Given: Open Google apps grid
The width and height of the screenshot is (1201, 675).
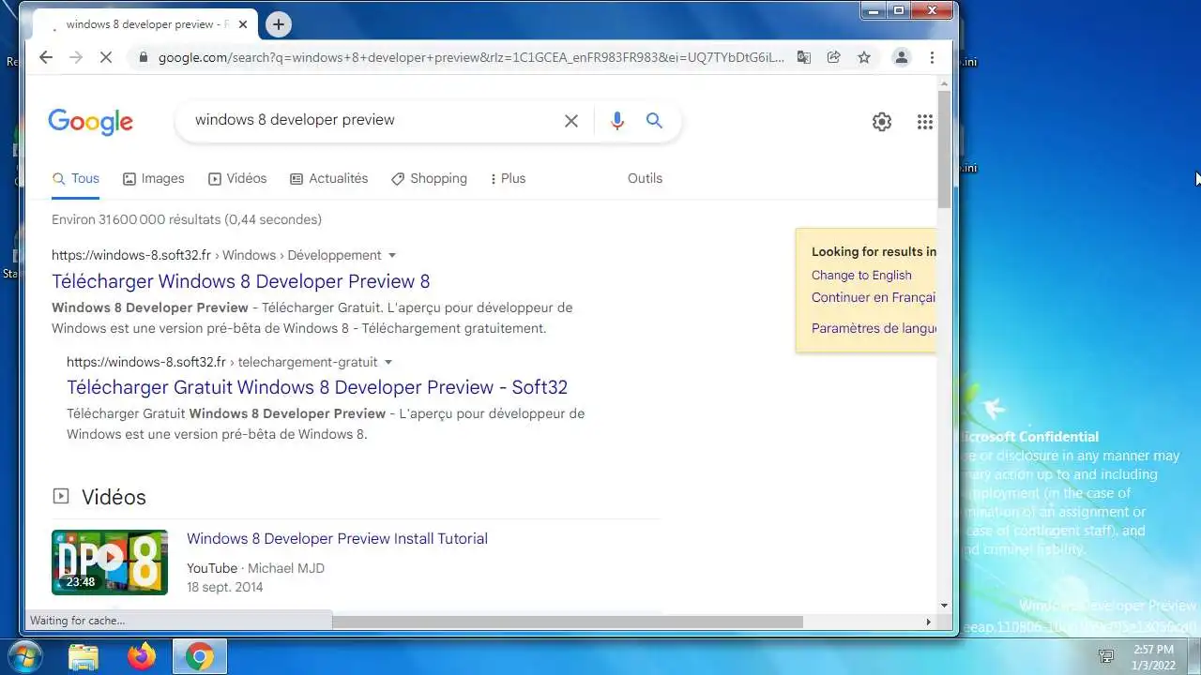Looking at the screenshot, I should (x=924, y=122).
